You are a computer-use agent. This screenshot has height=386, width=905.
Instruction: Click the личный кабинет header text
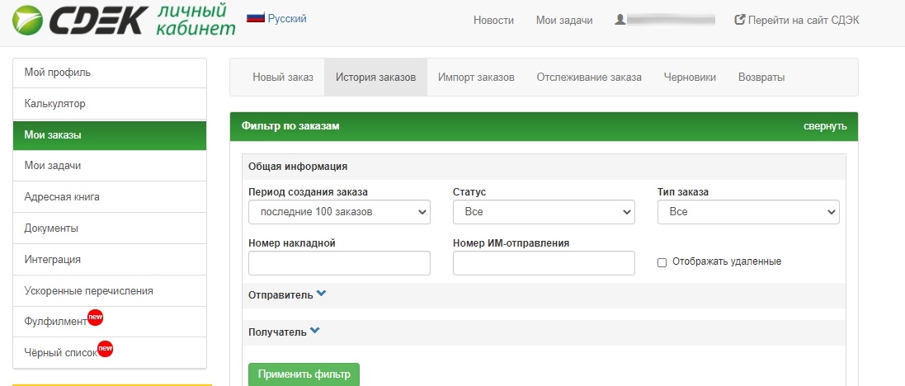pyautogui.click(x=196, y=19)
